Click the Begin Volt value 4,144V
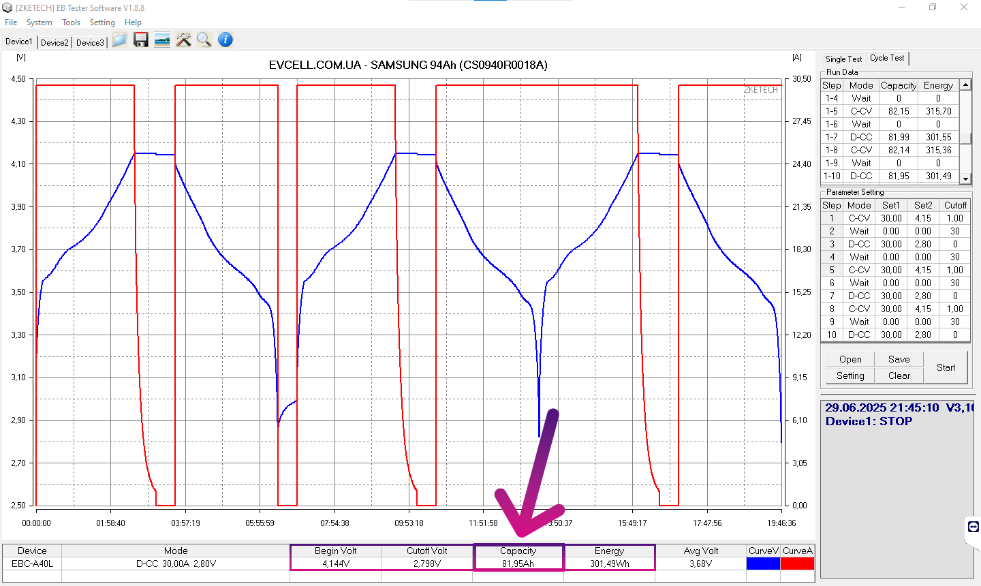981x586 pixels. click(x=335, y=564)
